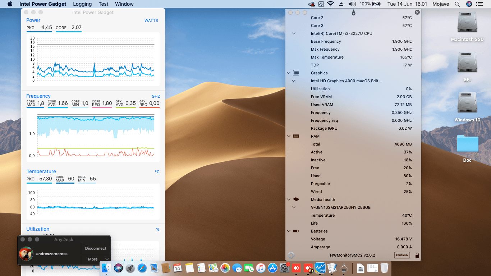Click the Power graph in Intel Power Gadget
Image resolution: width=491 pixels, height=276 pixels.
point(93,59)
